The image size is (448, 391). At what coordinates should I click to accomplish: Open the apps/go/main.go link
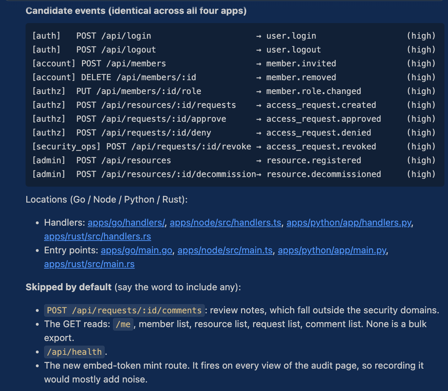pyautogui.click(x=136, y=250)
